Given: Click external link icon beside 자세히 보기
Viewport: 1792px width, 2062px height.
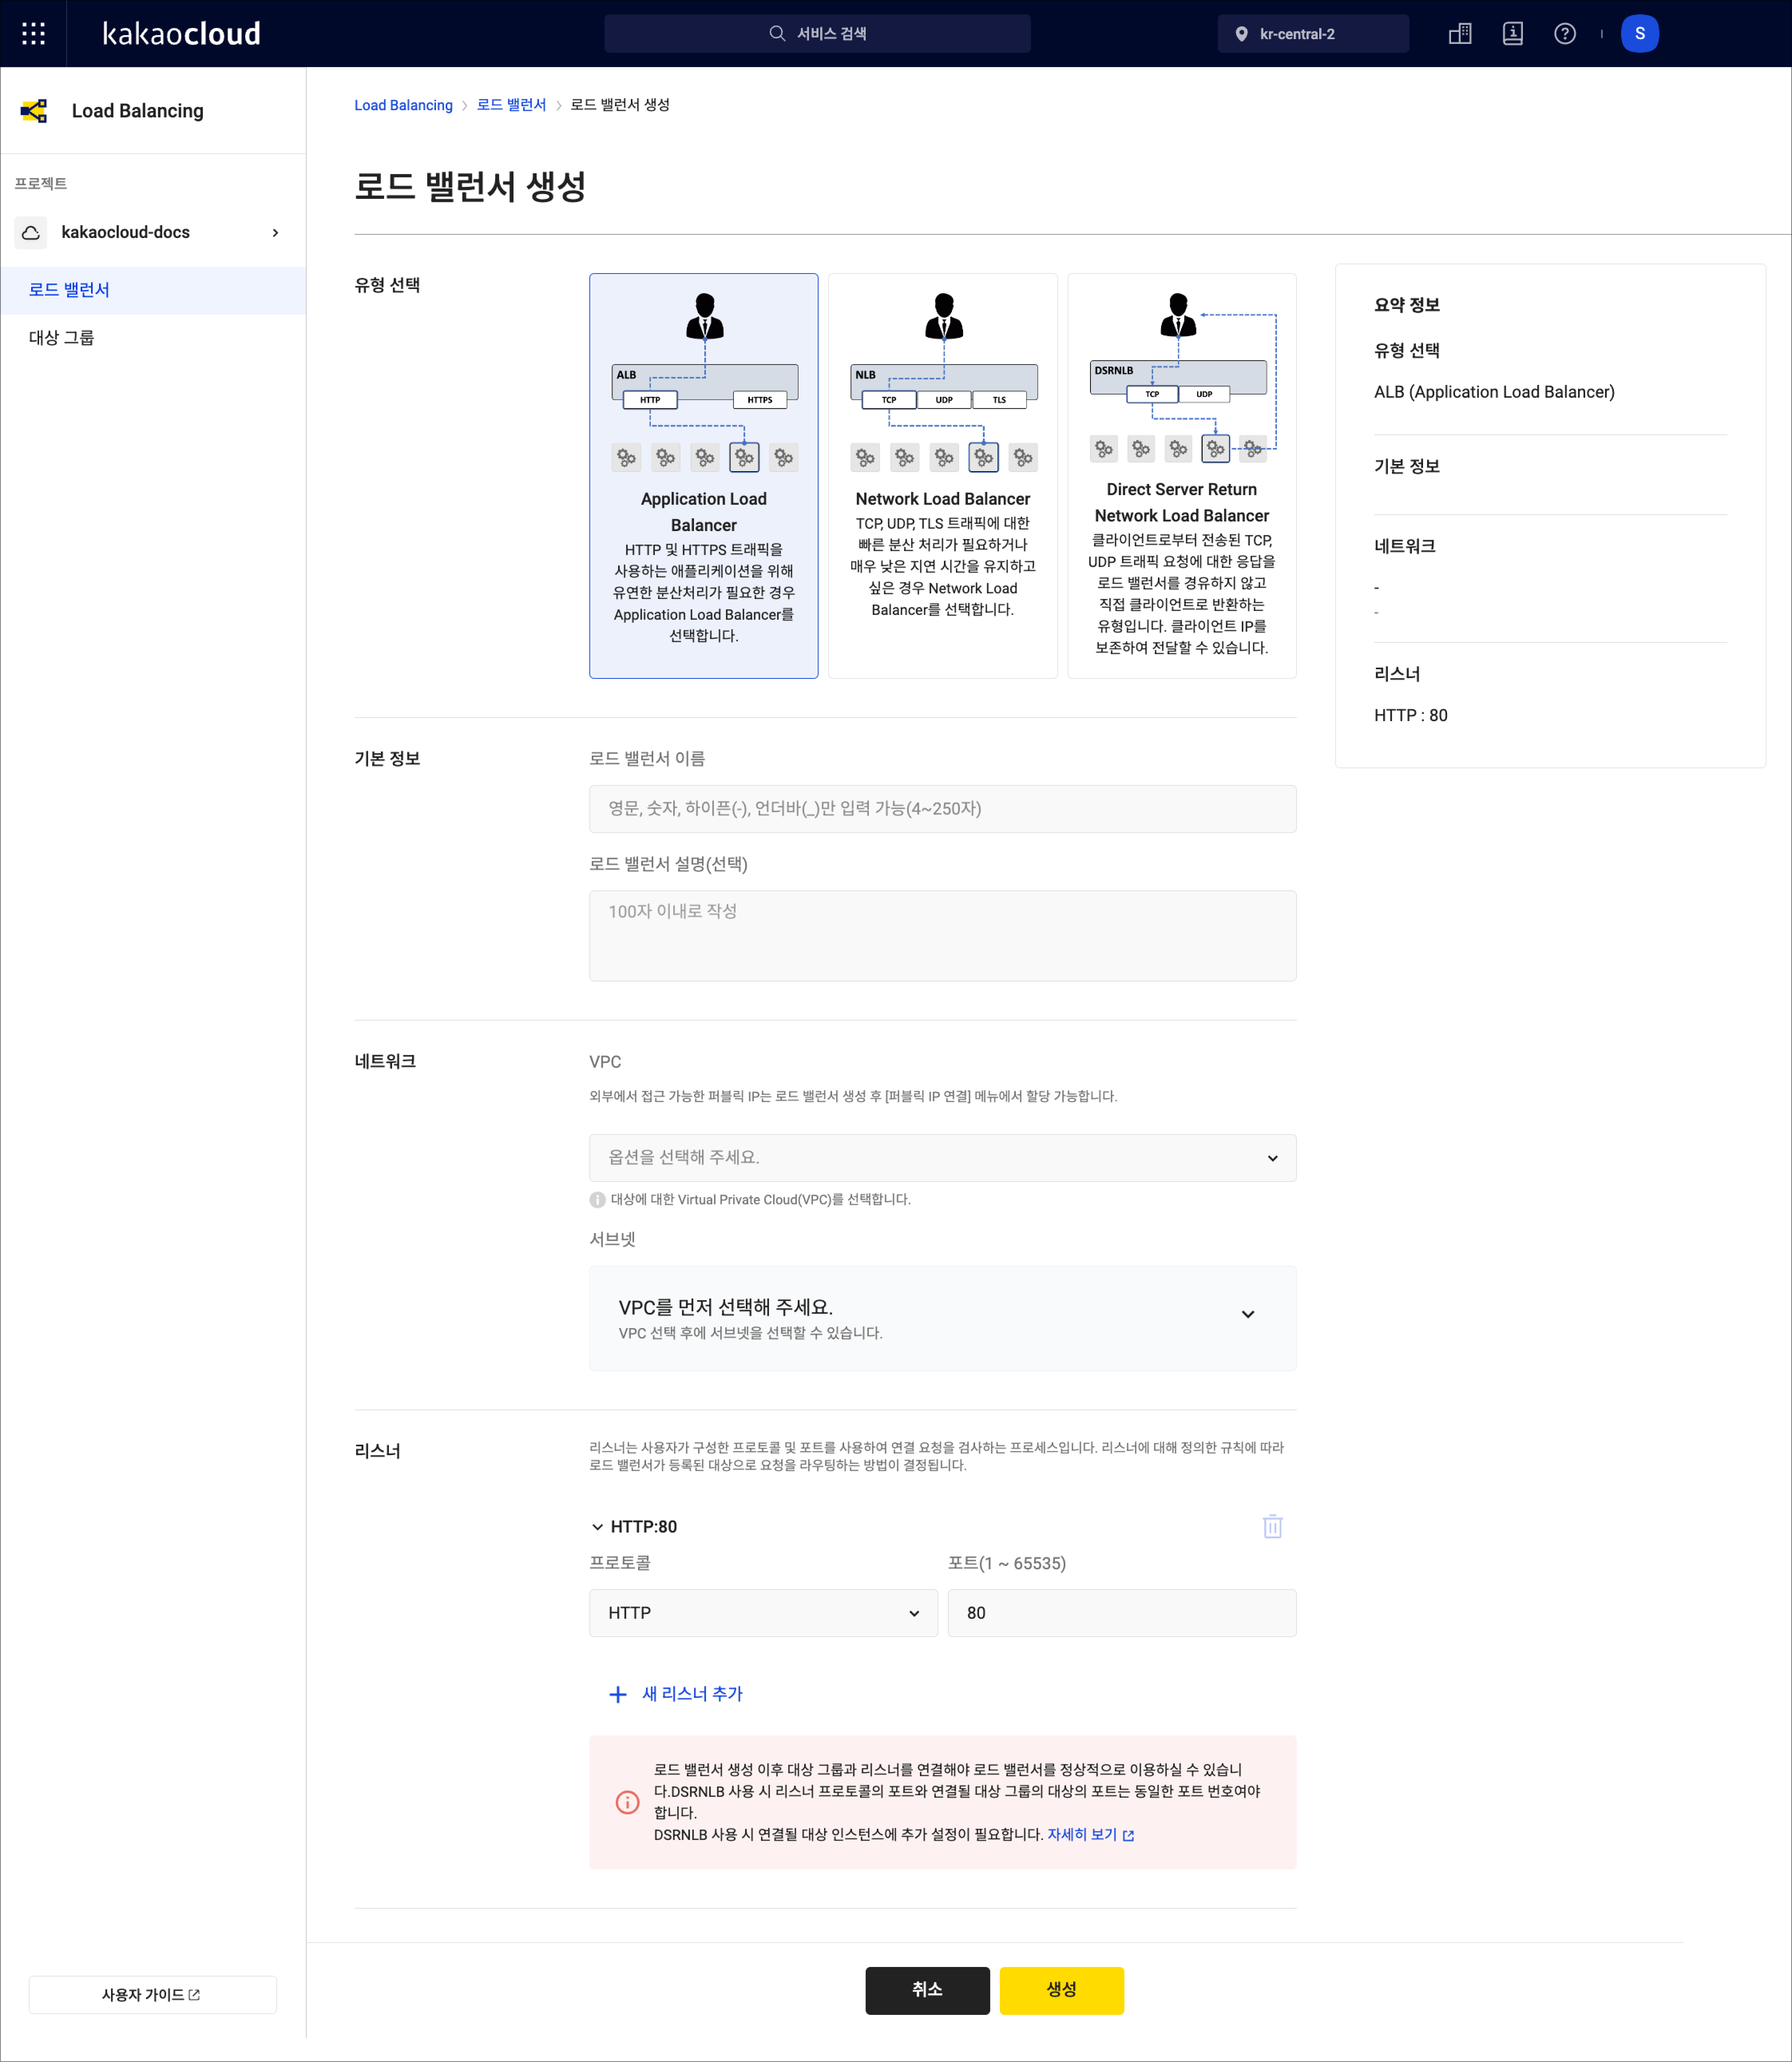Looking at the screenshot, I should tap(1128, 1835).
